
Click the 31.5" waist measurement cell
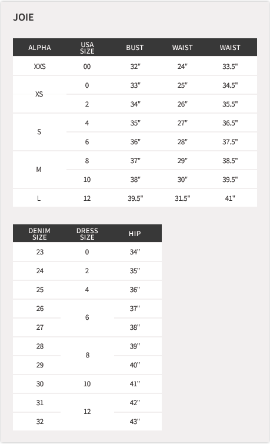(182, 198)
